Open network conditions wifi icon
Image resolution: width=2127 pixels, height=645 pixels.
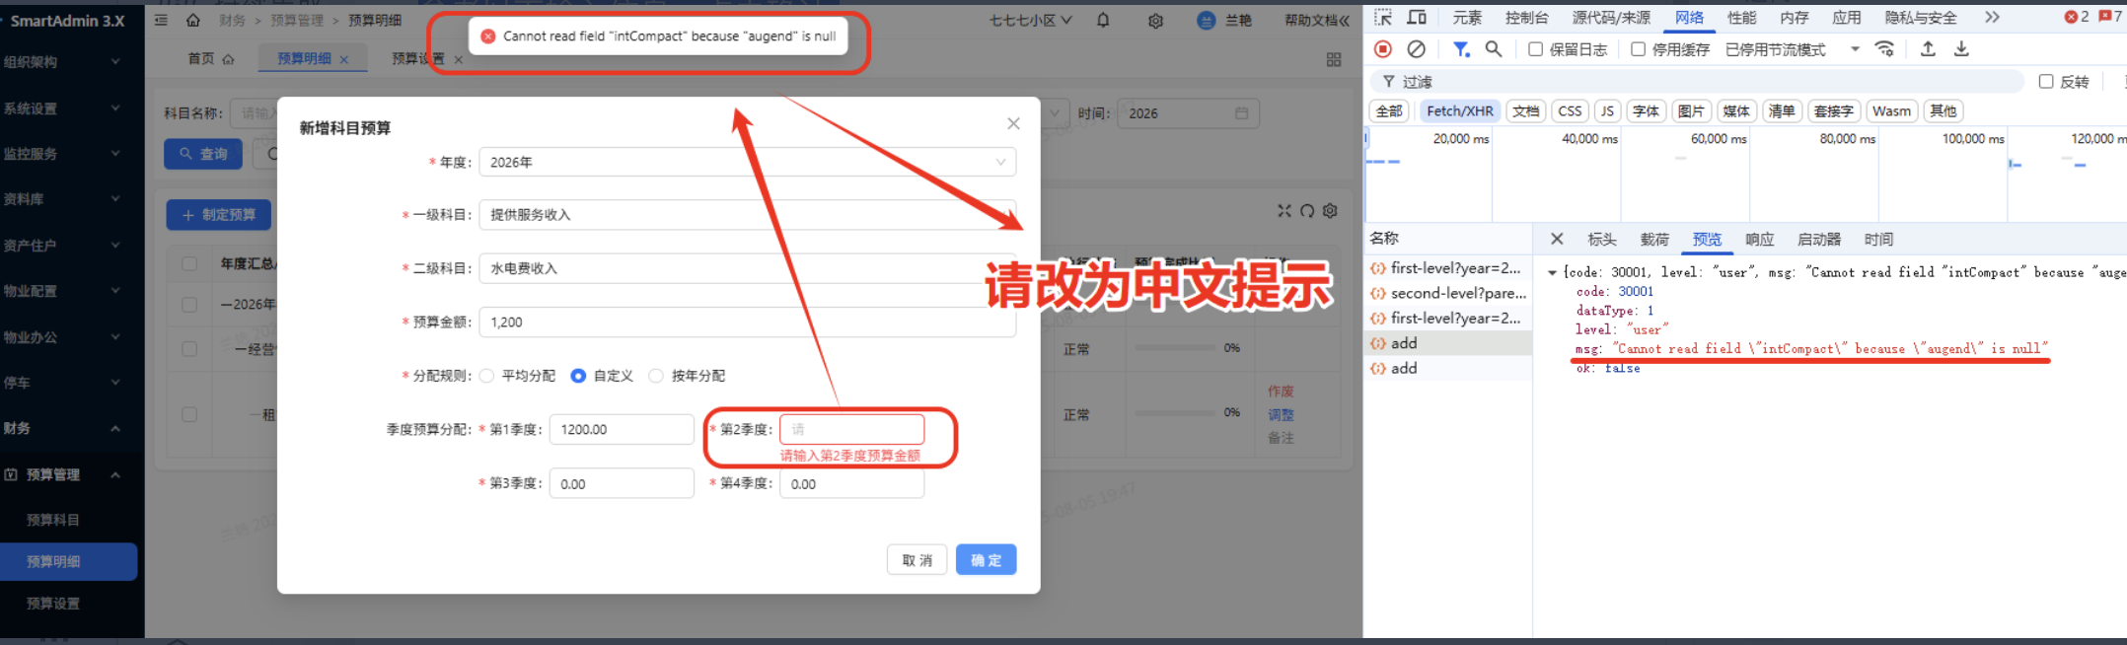[x=1884, y=49]
